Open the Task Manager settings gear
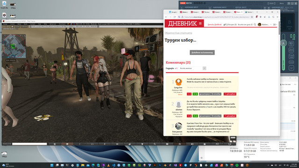The height and width of the screenshot is (168, 299). (201, 158)
